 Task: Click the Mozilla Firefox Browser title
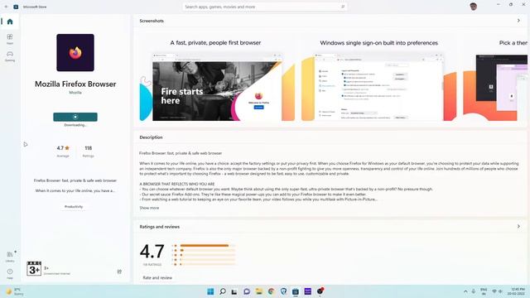point(75,84)
